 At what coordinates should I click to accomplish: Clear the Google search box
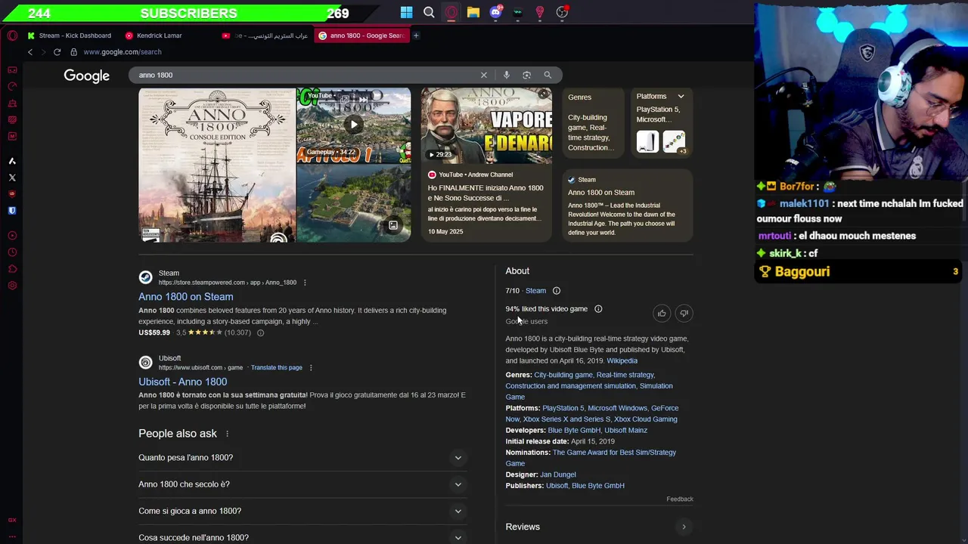(484, 75)
